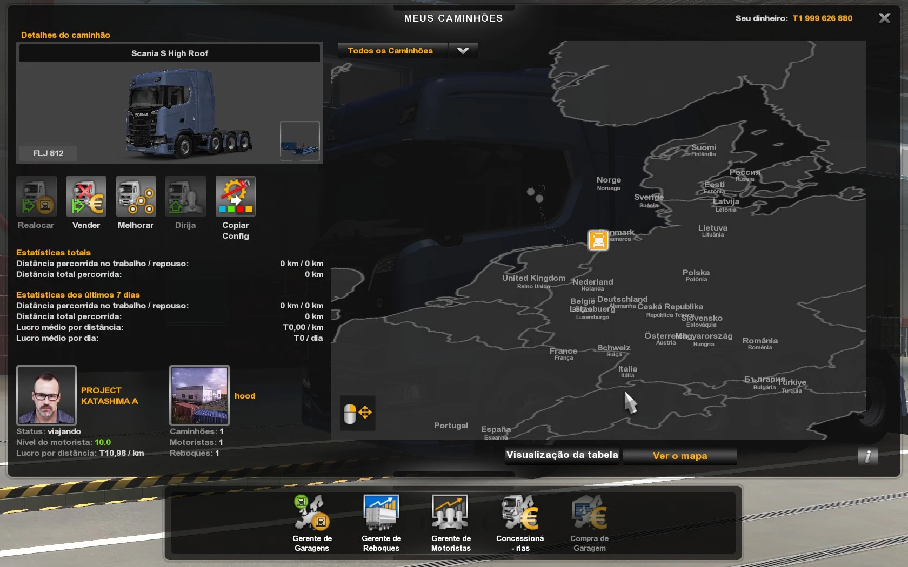Image resolution: width=908 pixels, height=567 pixels.
Task: Open Gerente de Motoristas
Action: coord(450,513)
